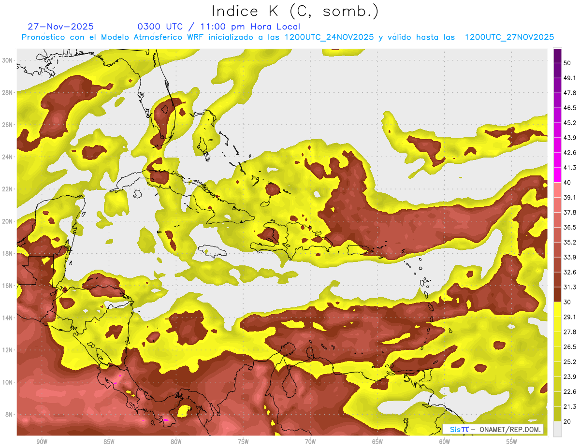Pick the magenta swatch between 40 and 41.3
580x448 pixels.
(557, 175)
